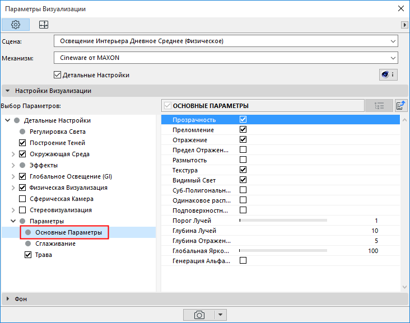Enable the Предел Отражен... checkbox
Image resolution: width=410 pixels, height=323 pixels.
243,149
